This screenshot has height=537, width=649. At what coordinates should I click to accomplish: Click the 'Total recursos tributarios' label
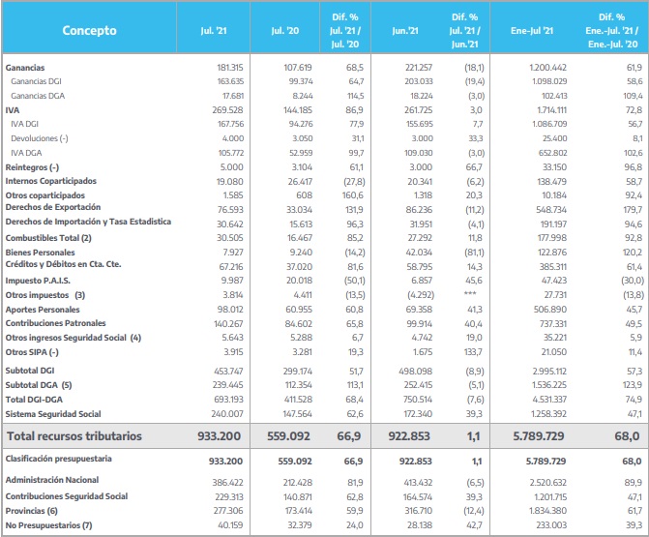tap(74, 436)
